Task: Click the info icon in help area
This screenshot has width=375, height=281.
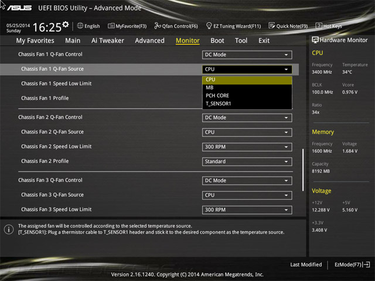Action: tap(9, 229)
